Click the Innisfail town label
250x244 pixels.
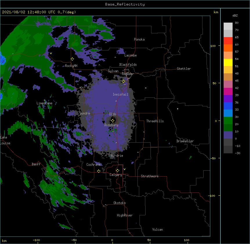coord(120,94)
